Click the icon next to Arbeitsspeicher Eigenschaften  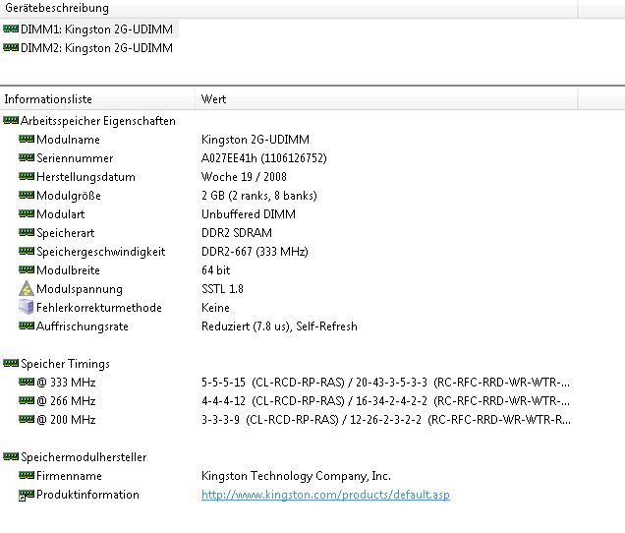click(x=11, y=120)
